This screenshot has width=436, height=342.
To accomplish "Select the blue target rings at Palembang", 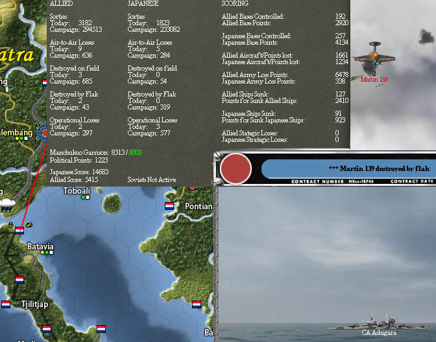I will click(42, 133).
